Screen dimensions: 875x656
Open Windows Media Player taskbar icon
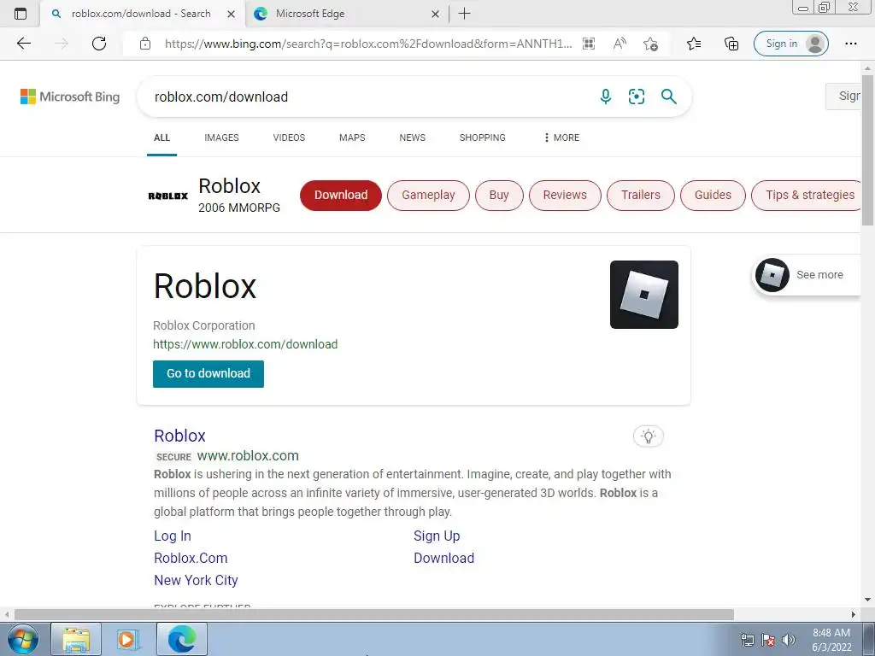coord(128,639)
